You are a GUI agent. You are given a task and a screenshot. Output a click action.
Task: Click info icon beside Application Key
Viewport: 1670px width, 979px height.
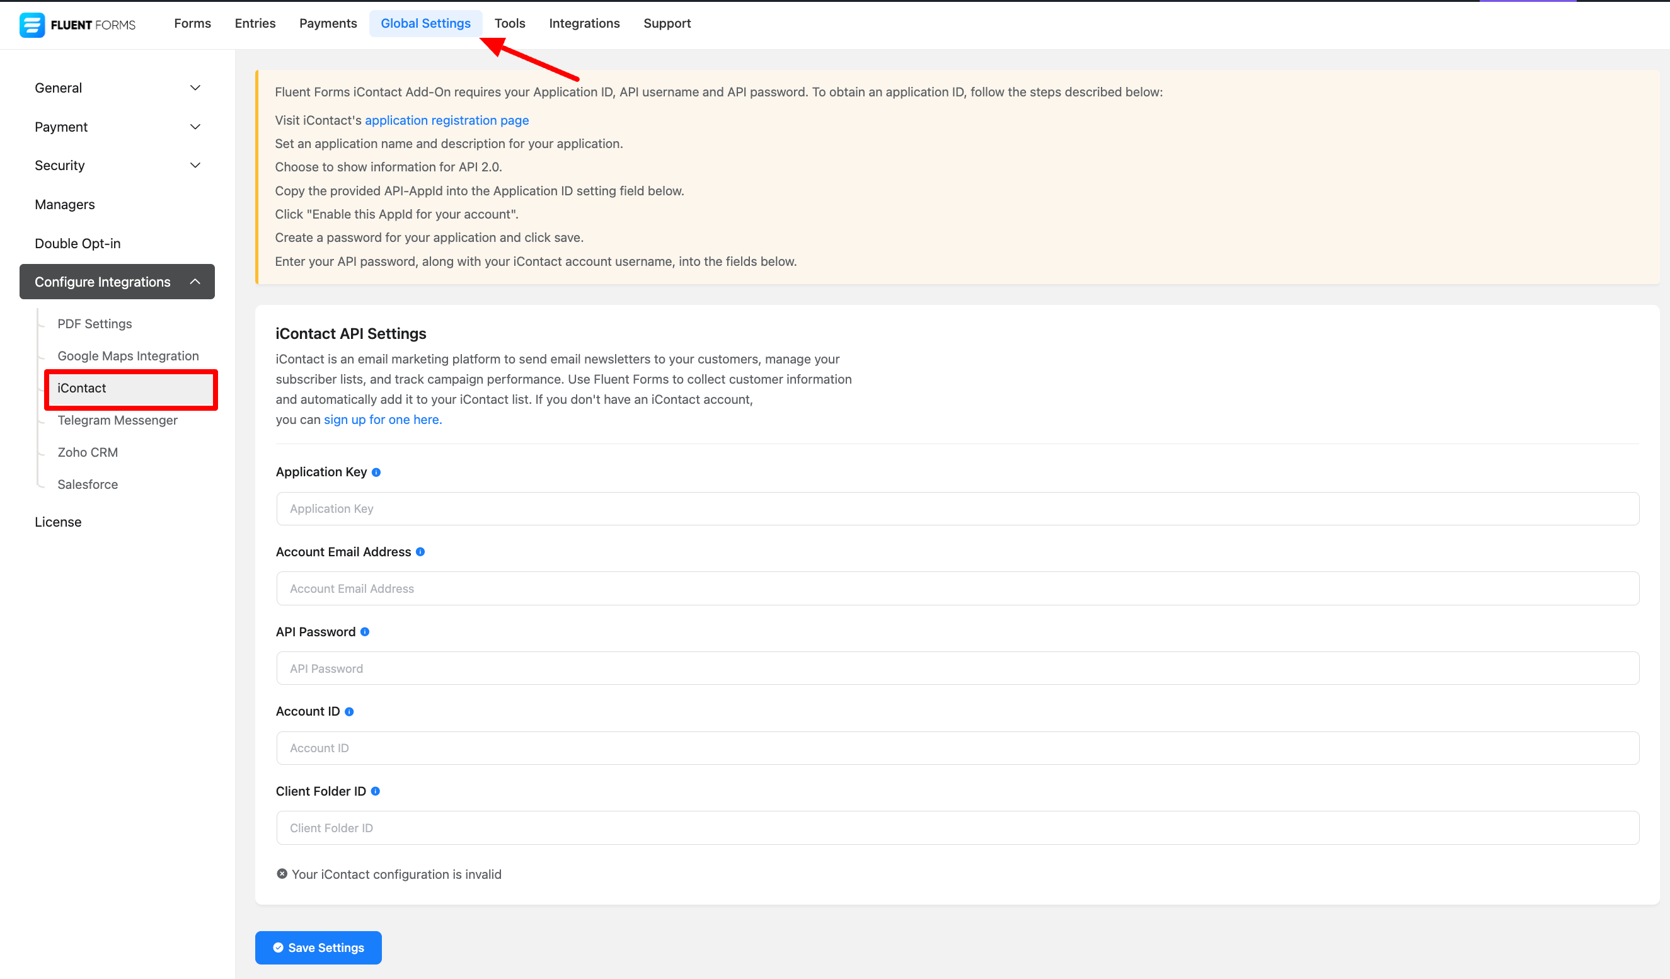pos(376,472)
